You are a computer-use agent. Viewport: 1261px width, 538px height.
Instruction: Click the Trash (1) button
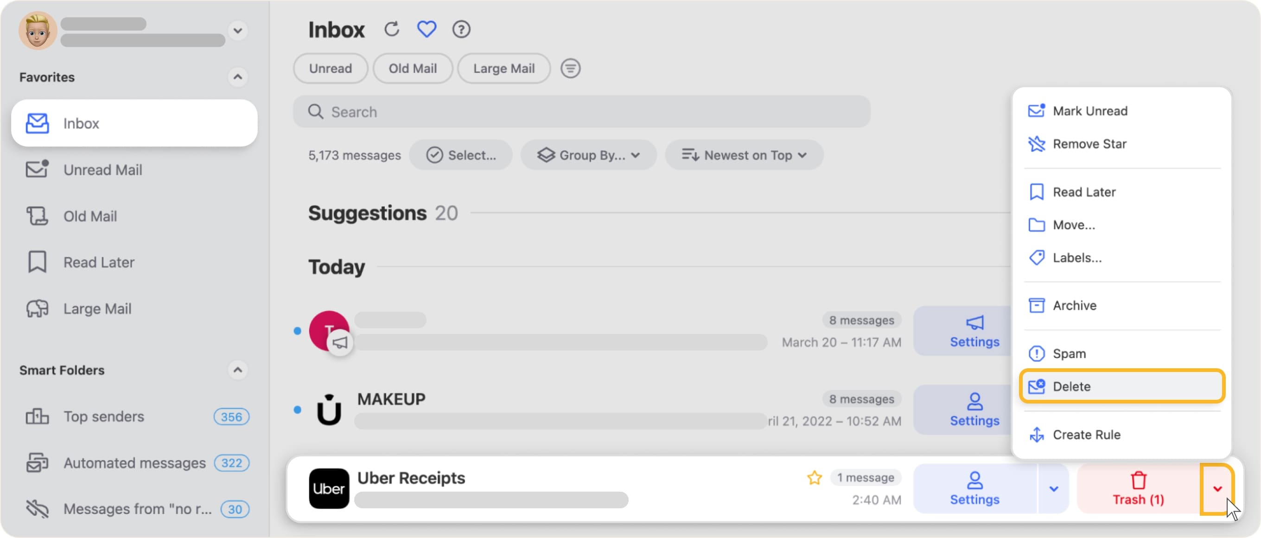click(x=1138, y=488)
